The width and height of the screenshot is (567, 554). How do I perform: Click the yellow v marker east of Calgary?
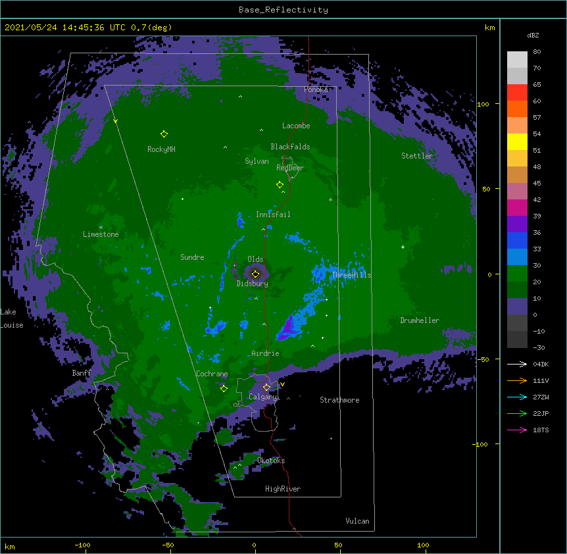coord(282,384)
